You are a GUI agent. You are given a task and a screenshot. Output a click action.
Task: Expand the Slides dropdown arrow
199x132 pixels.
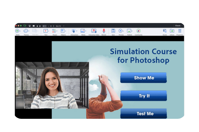click(20, 31)
